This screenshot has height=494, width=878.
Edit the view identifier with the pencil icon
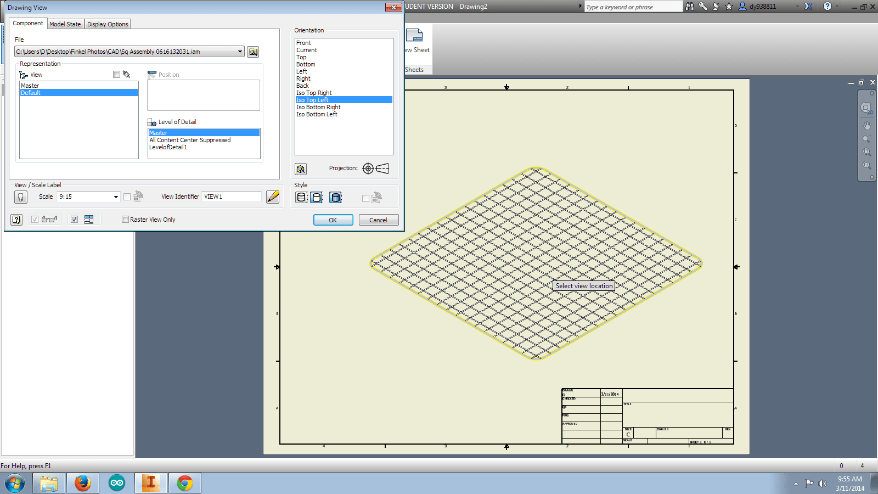click(x=273, y=197)
